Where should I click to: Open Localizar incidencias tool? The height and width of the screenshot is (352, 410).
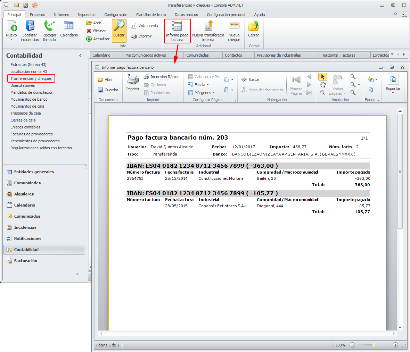point(30,26)
